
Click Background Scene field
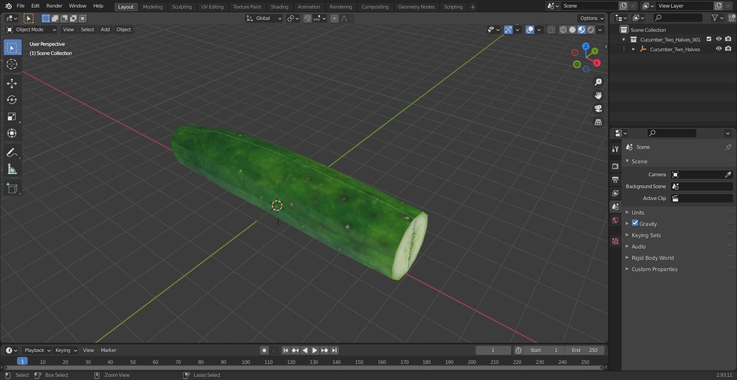[701, 186]
